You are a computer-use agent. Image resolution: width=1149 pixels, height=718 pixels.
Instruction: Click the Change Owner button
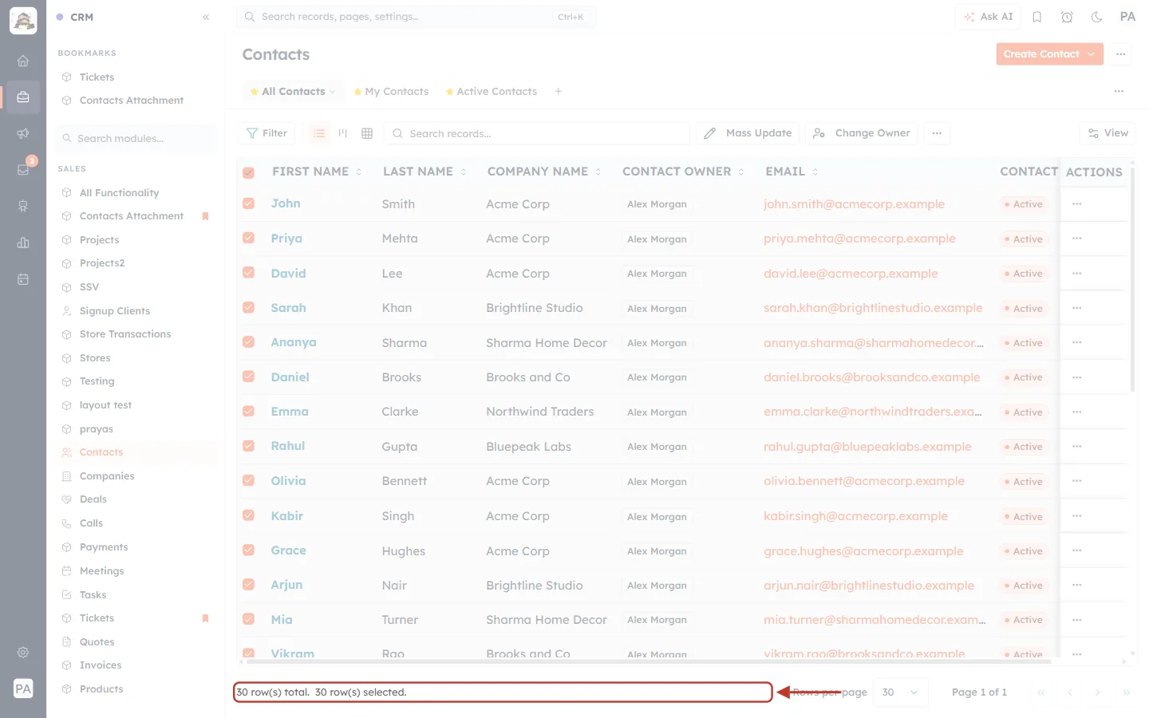pos(862,133)
